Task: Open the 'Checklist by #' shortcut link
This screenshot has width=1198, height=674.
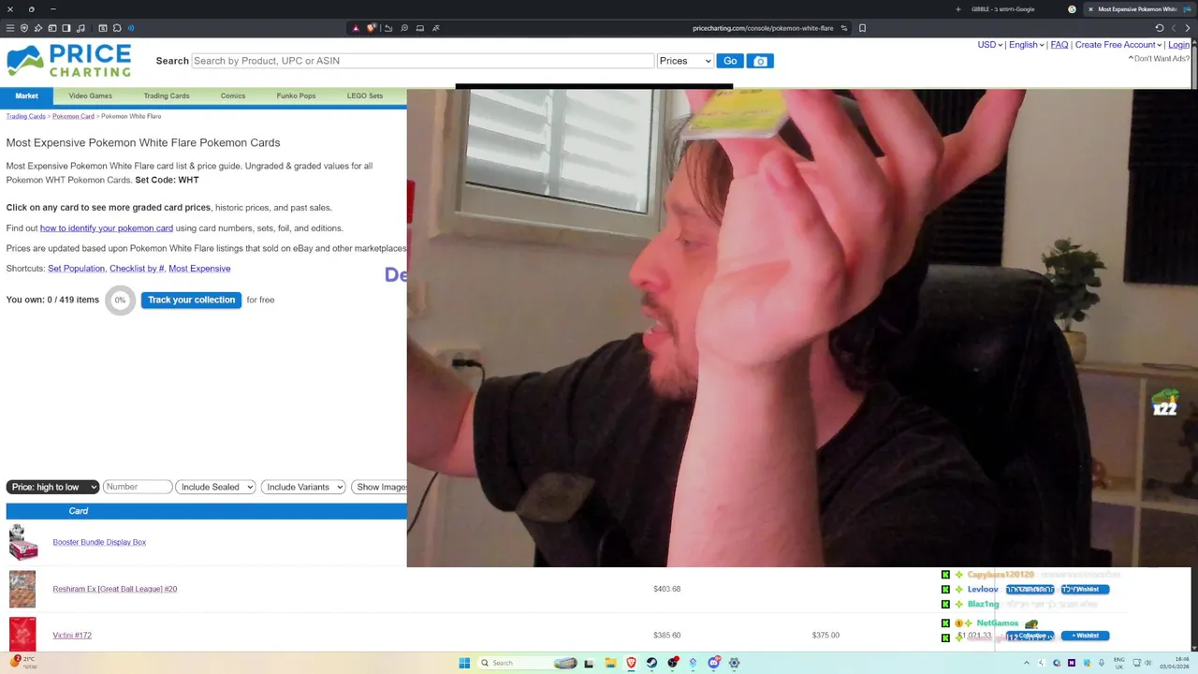Action: pos(137,269)
